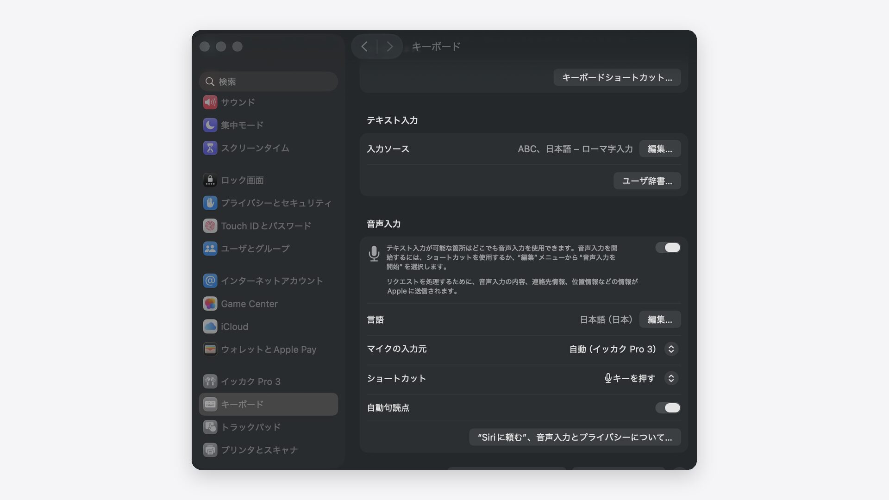Screen dimensions: 889x500
Task: Click the 入力ソース value ABC、日本語 – ローマ字入力
Action: tap(575, 149)
